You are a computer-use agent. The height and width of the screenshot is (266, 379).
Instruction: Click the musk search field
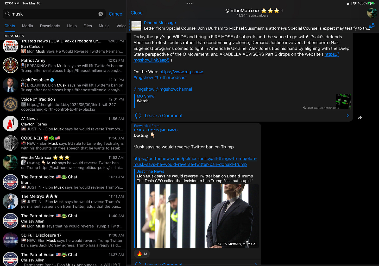tap(54, 14)
